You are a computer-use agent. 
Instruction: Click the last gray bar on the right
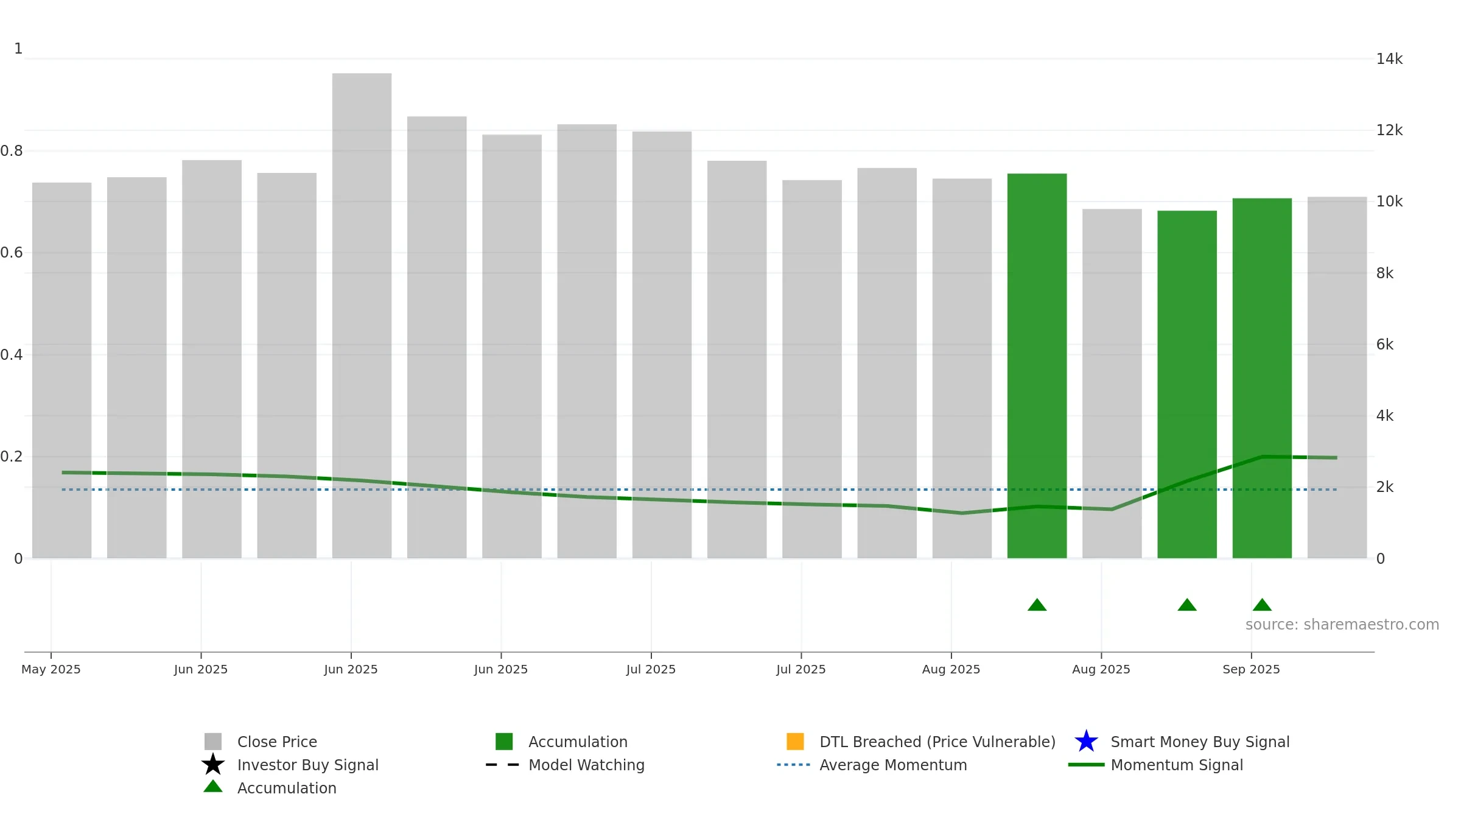(x=1337, y=378)
